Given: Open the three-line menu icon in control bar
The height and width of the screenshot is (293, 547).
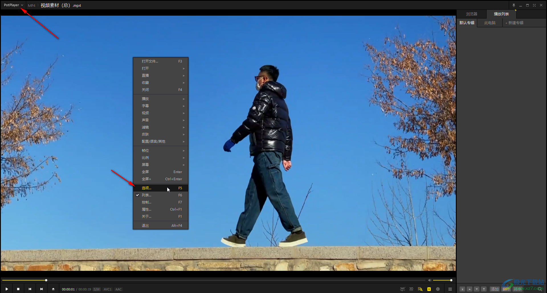Looking at the screenshot, I should click(450, 289).
